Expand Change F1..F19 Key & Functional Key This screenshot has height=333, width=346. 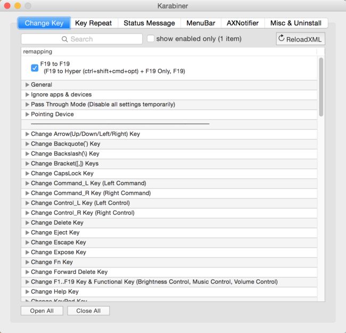[x=27, y=282]
